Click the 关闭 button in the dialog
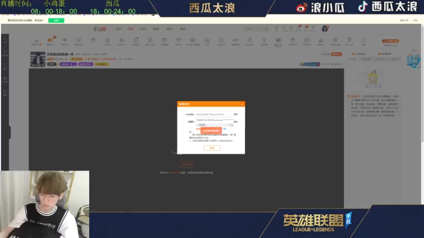The height and width of the screenshot is (238, 424). coord(211,148)
